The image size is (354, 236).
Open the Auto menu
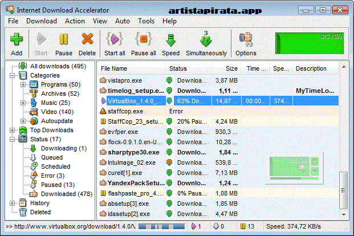[123, 21]
